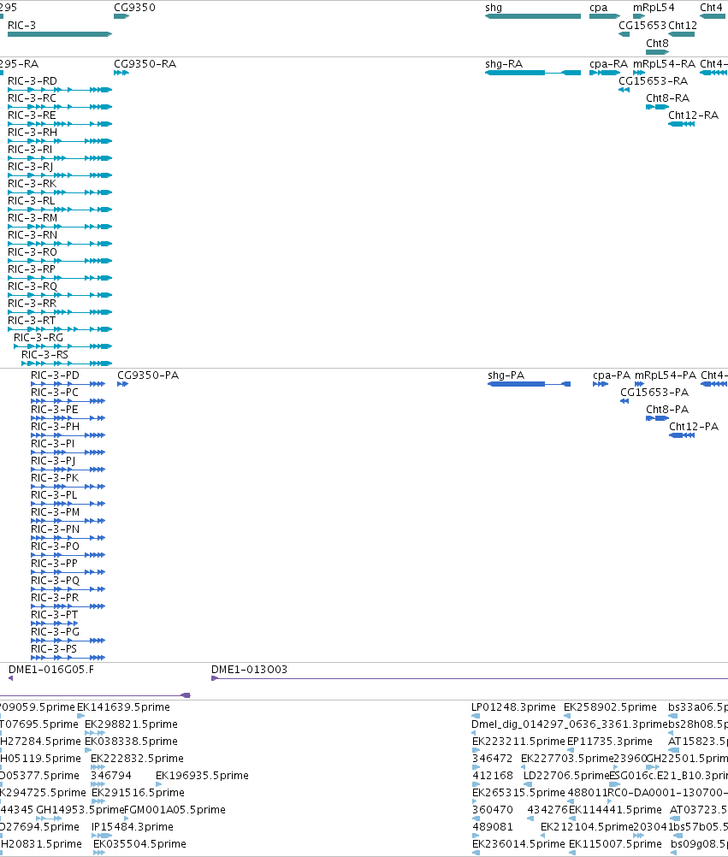Image resolution: width=728 pixels, height=857 pixels.
Task: Select protein RIC-3-PK
Action: point(68,487)
